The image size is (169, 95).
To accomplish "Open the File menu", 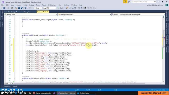I will point(2,5).
